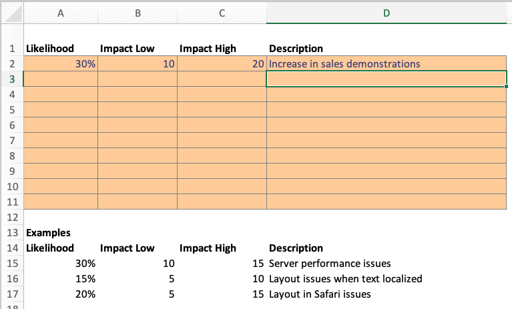The width and height of the screenshot is (512, 309).
Task: Click empty Impact Low cell in row 10
Action: [138, 186]
